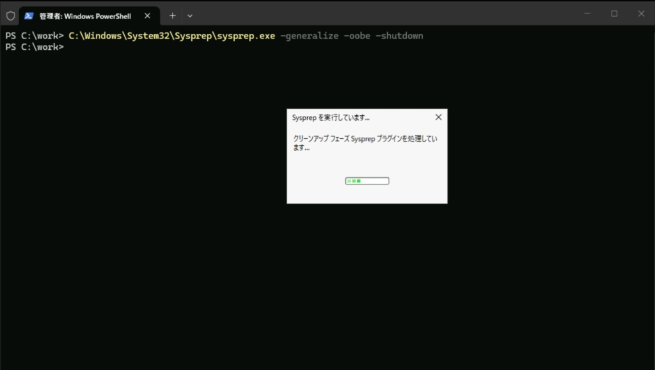Click the first PS C:\work> prompt text
This screenshot has width=655, height=370.
[x=34, y=36]
